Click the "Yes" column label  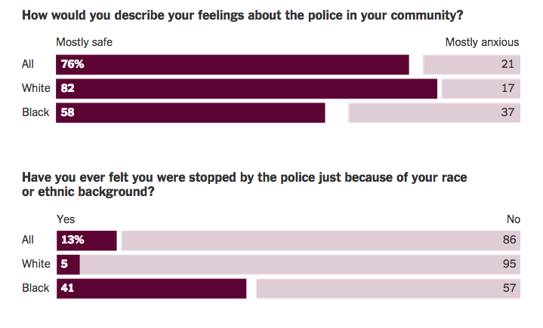66,219
